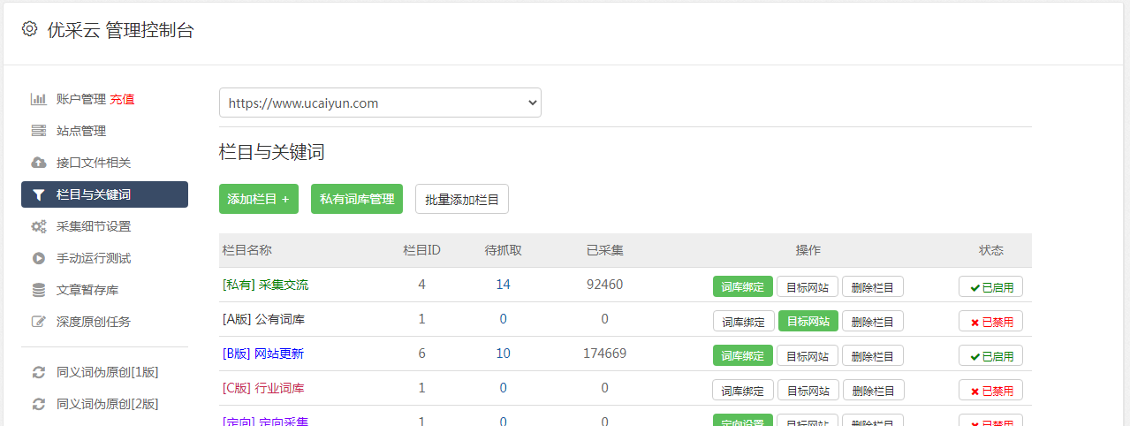Open 私有词库管理
This screenshot has width=1130, height=426.
(x=357, y=199)
